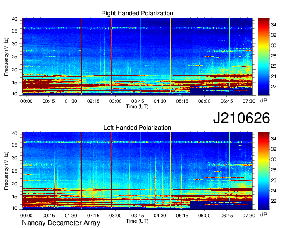Click the 00:00 time tick in Right Handed plot
The width and height of the screenshot is (281, 228).
tap(26, 101)
